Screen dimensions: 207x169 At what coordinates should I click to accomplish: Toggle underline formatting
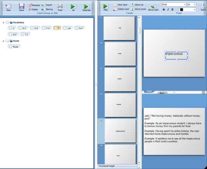pos(172,10)
